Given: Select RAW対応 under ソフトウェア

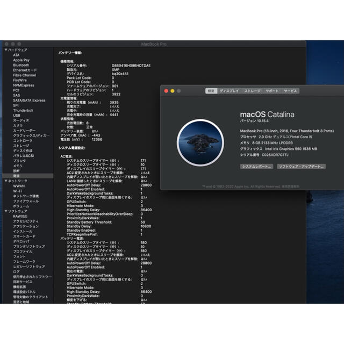Looking at the screenshot, I should coord(20,216).
